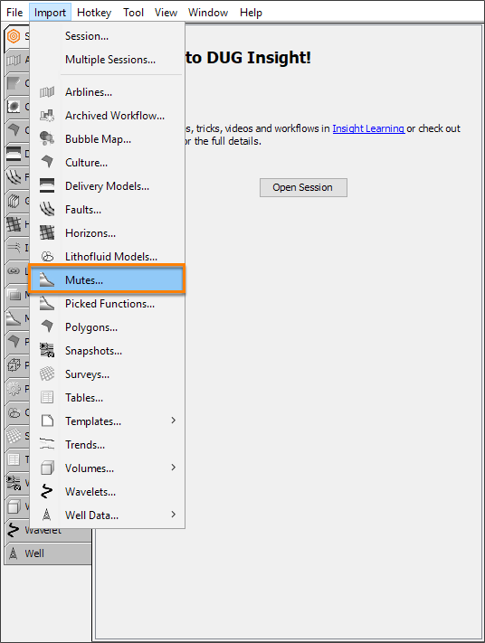Select Lithofluid Models... import entry
The height and width of the screenshot is (643, 485).
click(107, 256)
